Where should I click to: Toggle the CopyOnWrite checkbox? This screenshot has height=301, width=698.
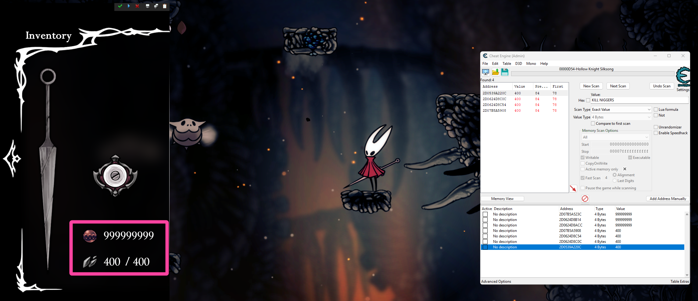(x=583, y=163)
